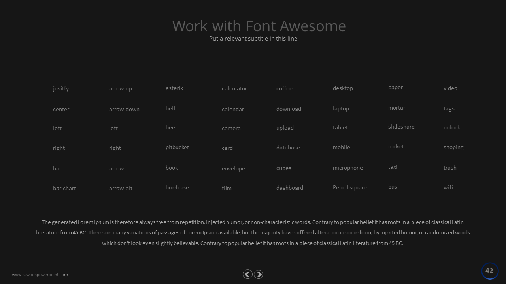
Task: Go to the previous slide arrow
Action: click(247, 274)
